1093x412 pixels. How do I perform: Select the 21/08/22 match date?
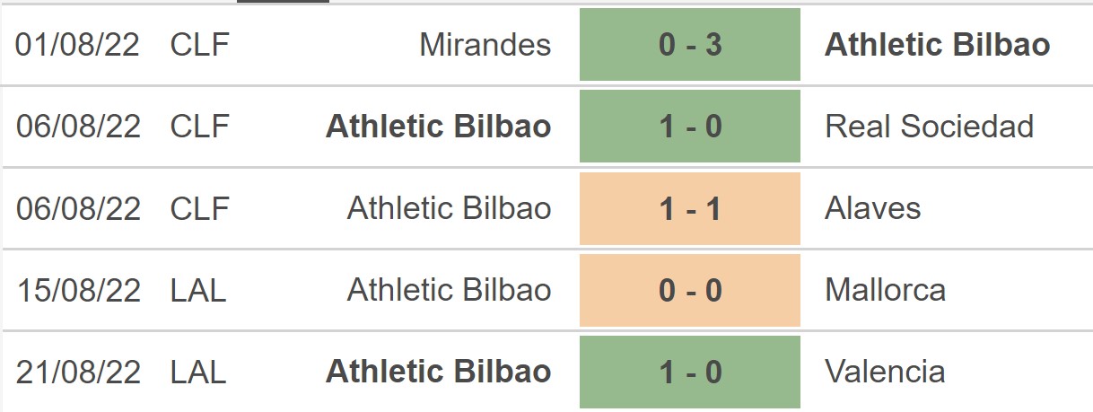click(78, 372)
